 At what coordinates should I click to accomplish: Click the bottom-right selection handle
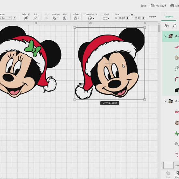click(145, 100)
